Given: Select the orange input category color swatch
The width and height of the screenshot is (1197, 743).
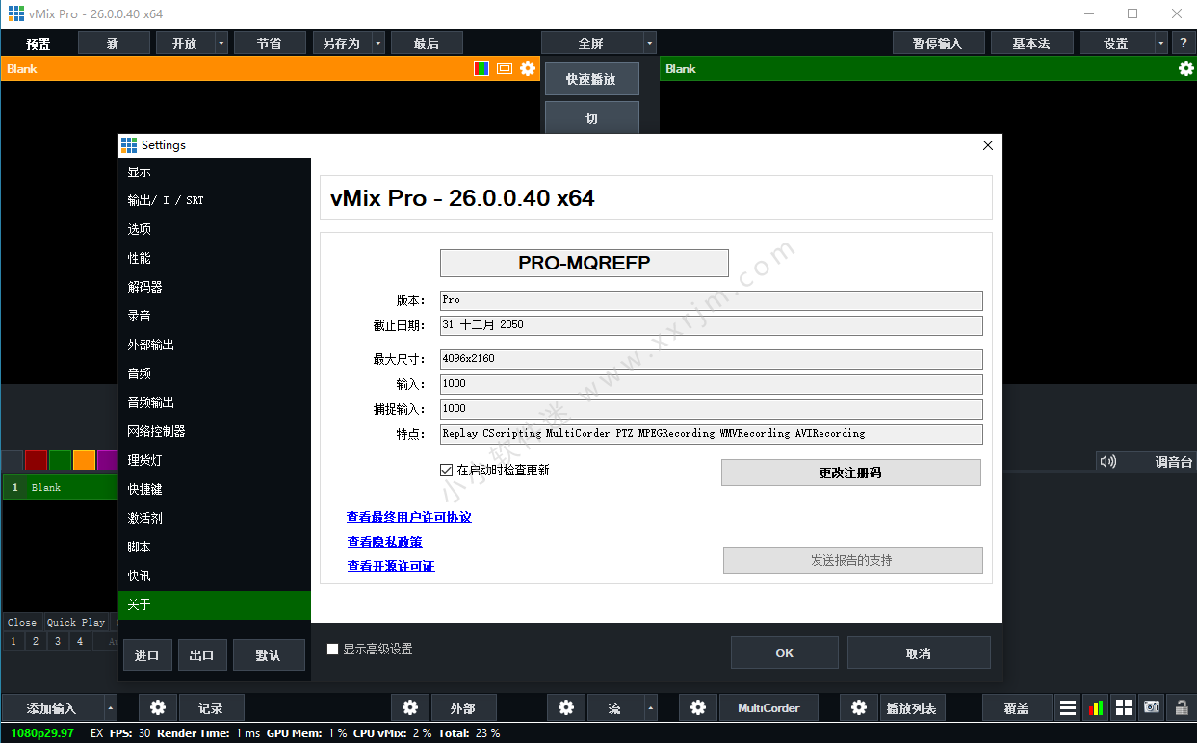Looking at the screenshot, I should 84,460.
